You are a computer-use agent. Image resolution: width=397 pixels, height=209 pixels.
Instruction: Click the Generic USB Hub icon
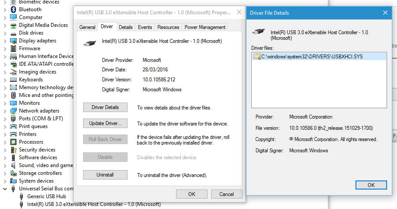[22, 196]
